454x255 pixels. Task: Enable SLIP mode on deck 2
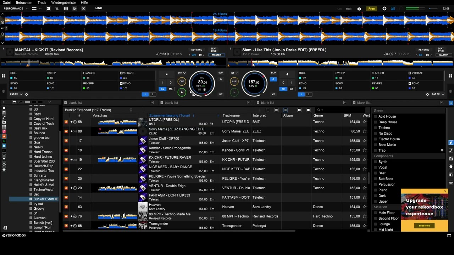pos(273,73)
